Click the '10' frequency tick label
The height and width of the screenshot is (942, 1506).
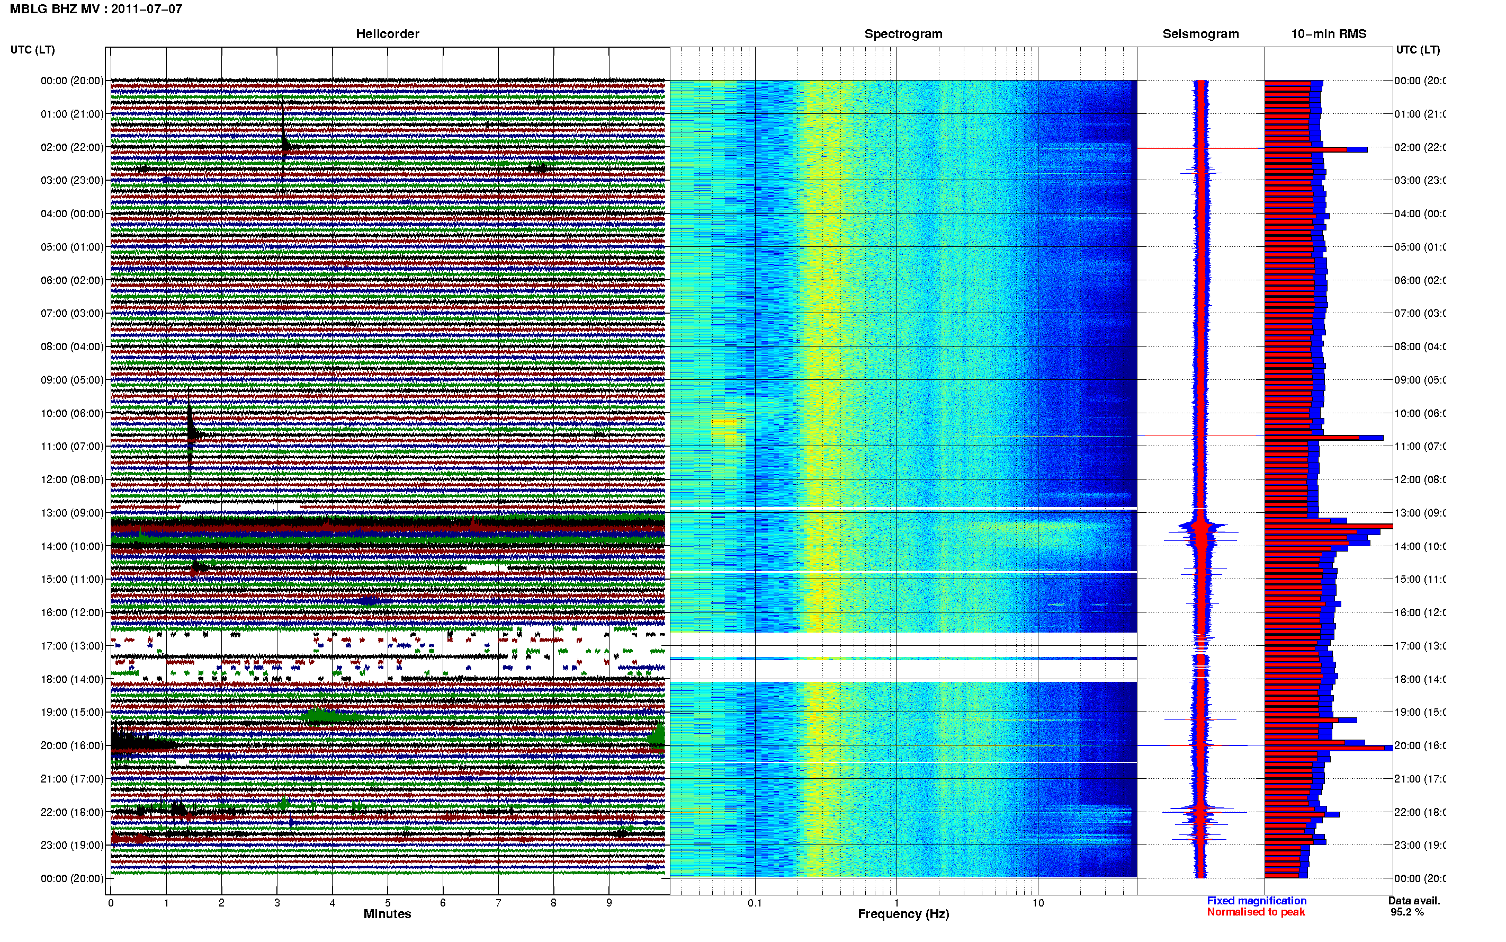(1038, 903)
